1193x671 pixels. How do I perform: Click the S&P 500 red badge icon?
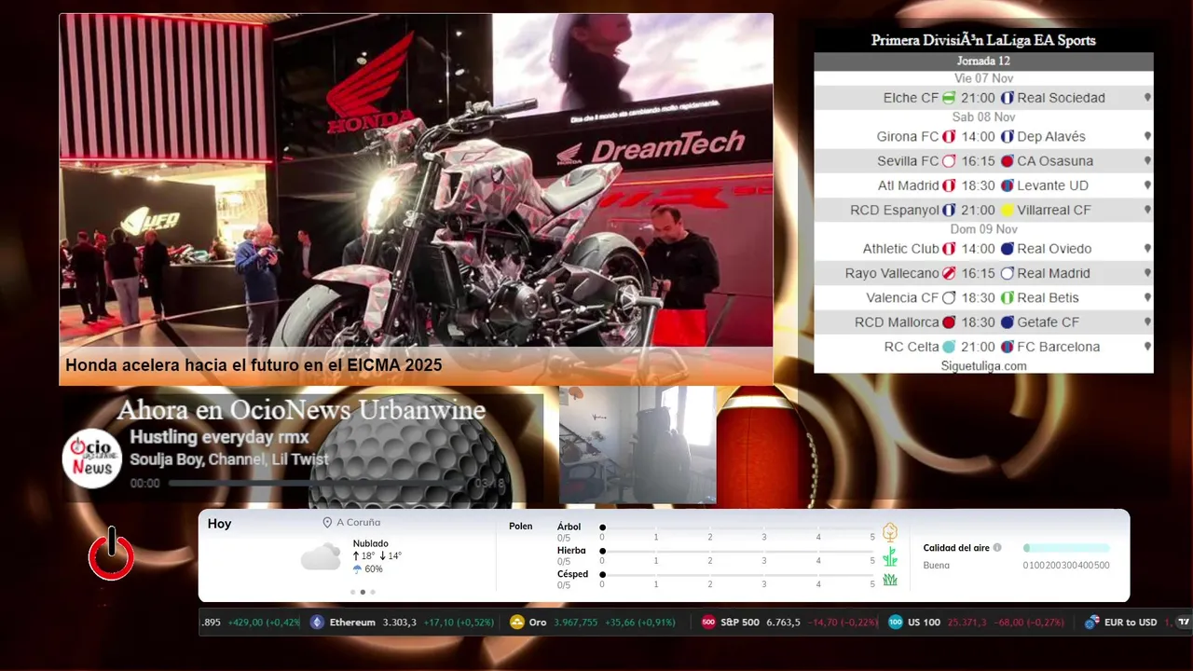[708, 623]
